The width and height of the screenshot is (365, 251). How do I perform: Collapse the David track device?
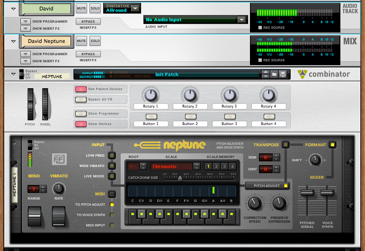point(14,9)
